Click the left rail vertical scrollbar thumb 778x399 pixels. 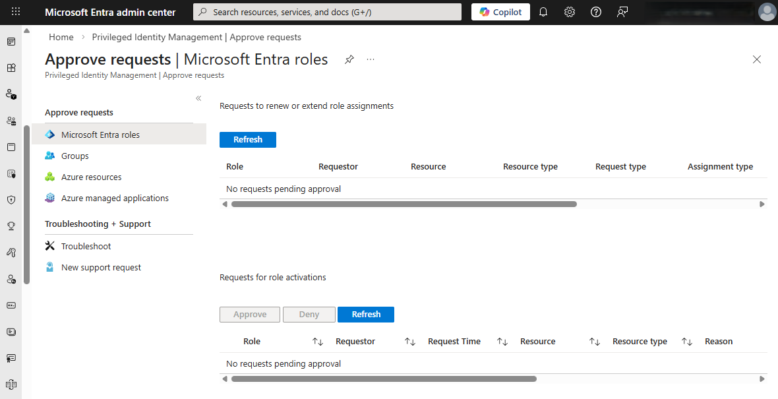click(x=26, y=204)
